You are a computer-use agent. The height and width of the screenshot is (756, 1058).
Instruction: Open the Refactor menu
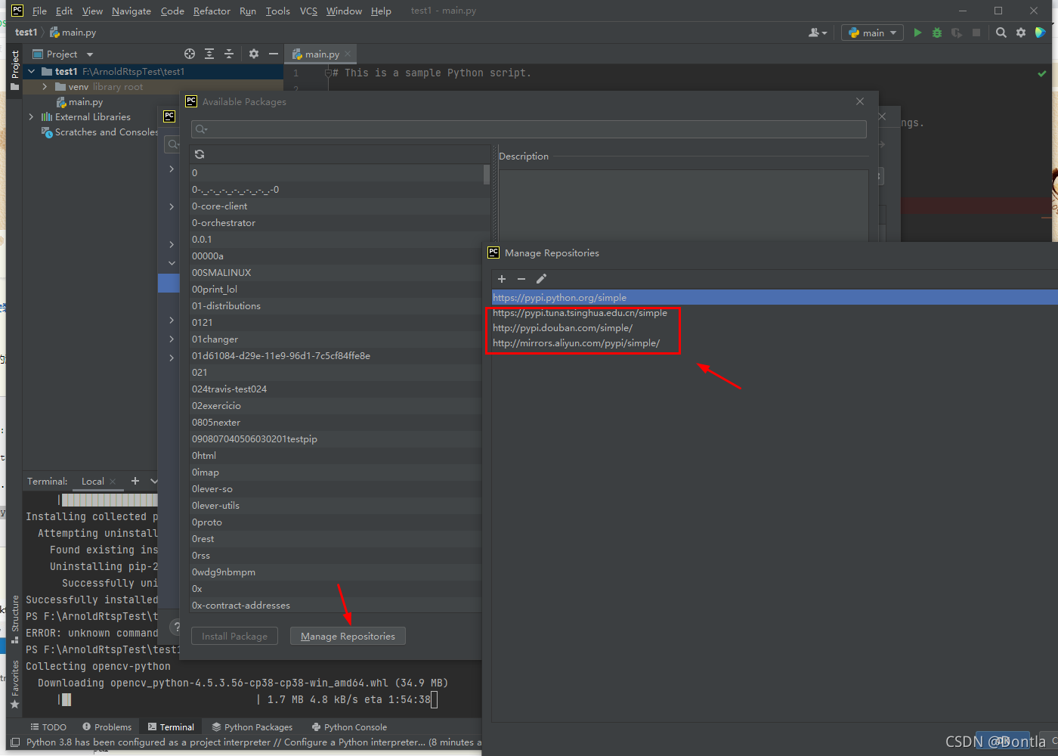(212, 11)
